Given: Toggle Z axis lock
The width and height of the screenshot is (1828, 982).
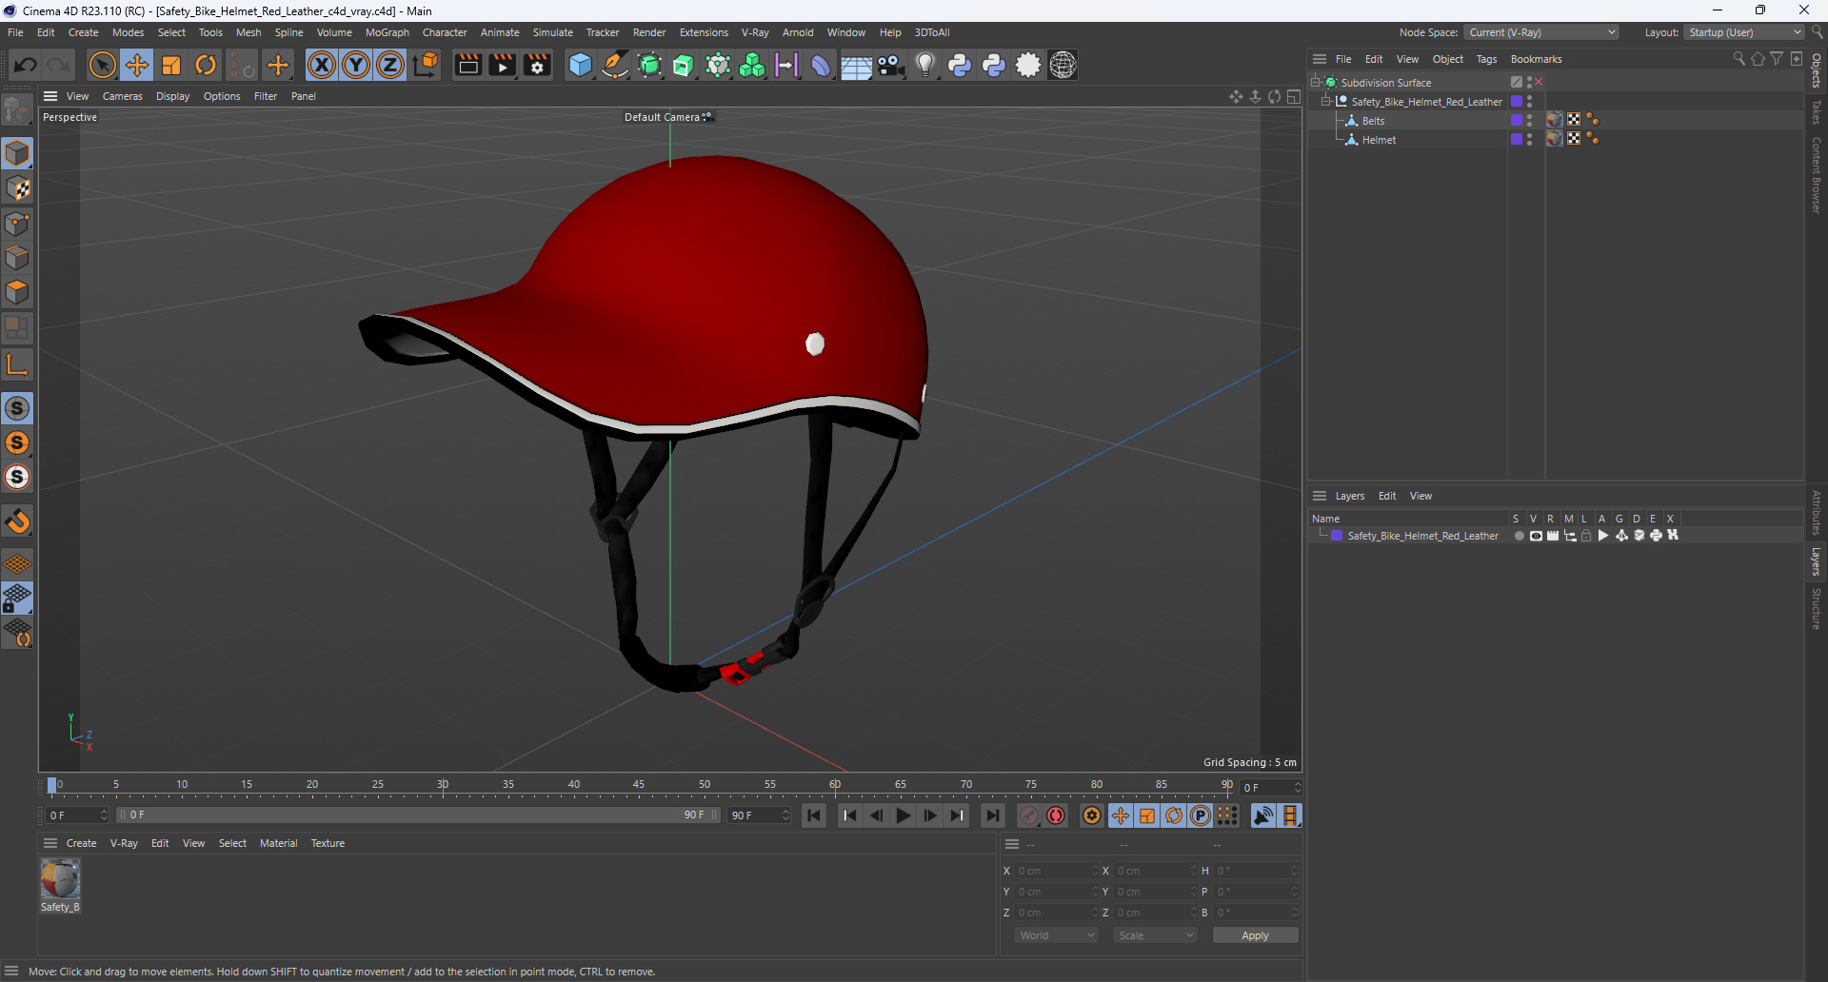Looking at the screenshot, I should (390, 65).
